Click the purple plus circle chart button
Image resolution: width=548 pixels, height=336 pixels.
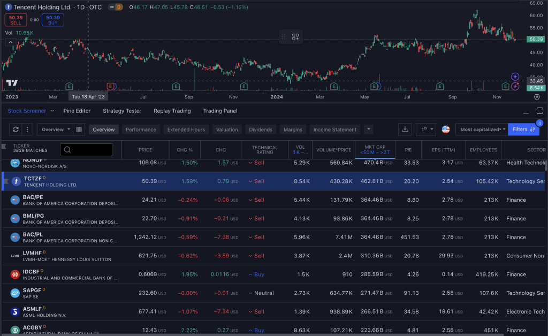(x=515, y=77)
